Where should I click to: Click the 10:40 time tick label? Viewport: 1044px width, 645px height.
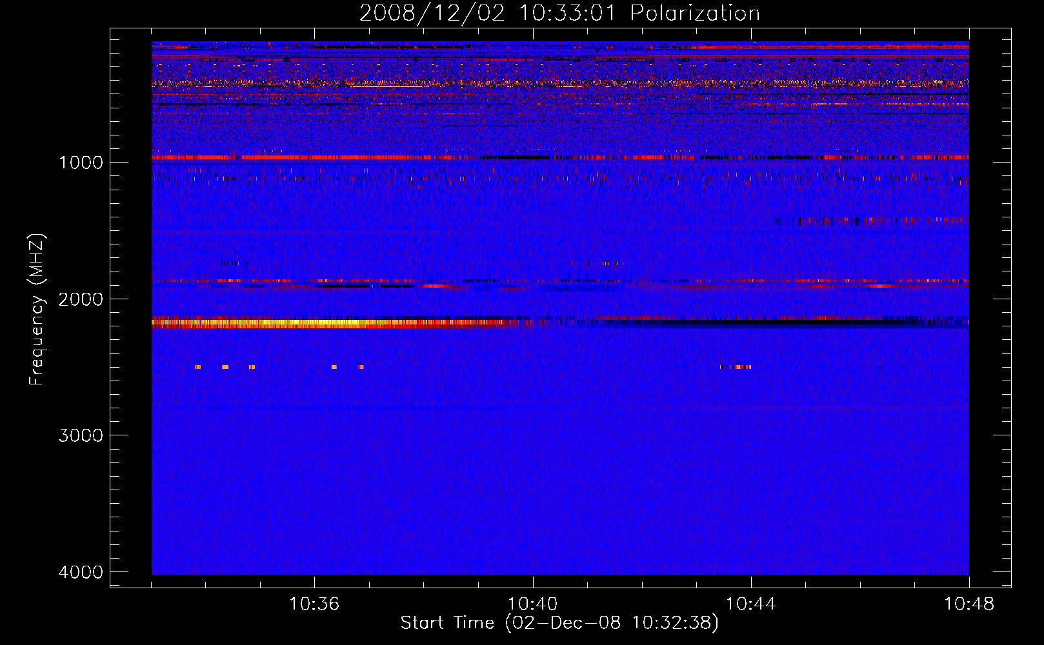coord(533,604)
